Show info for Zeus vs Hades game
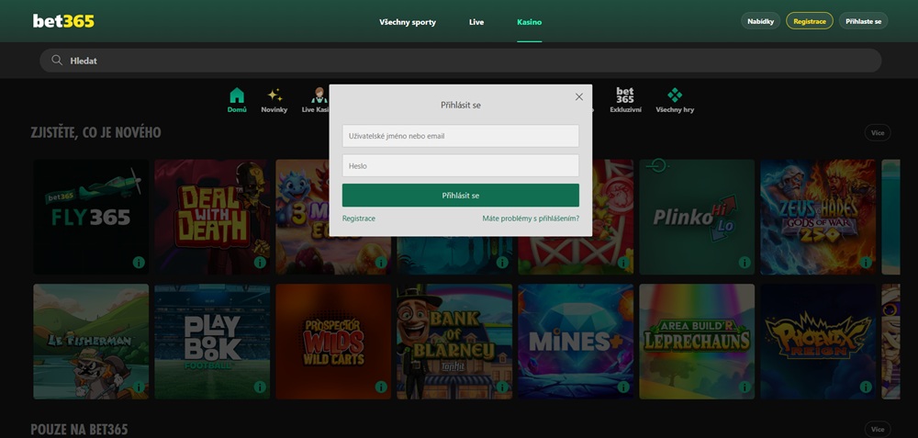Viewport: 918px width, 438px height. coord(866,263)
